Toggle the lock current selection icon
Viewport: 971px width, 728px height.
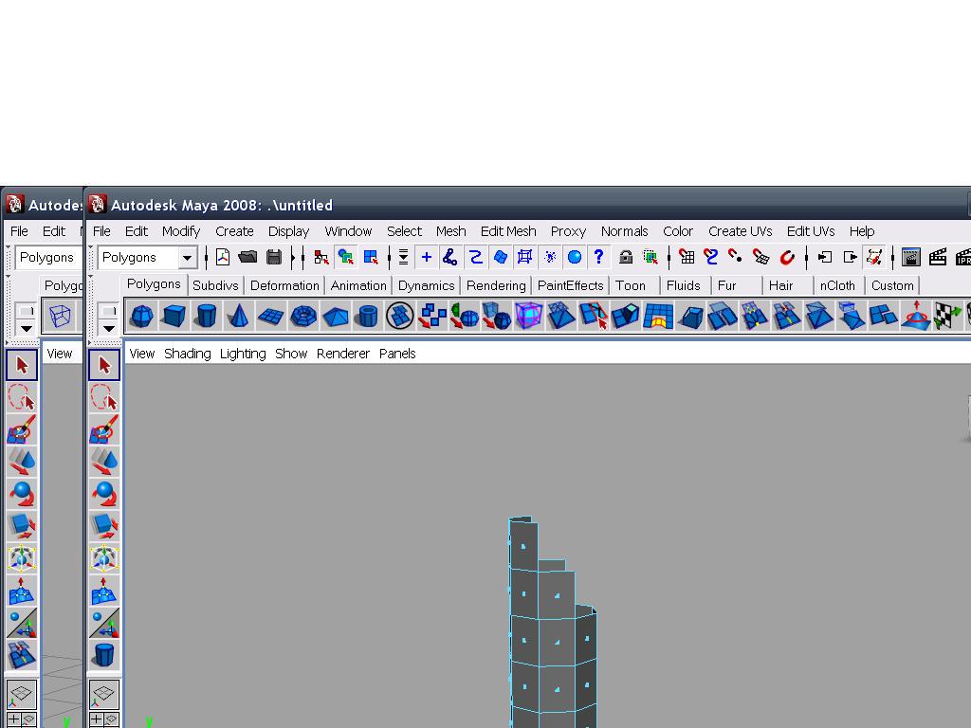pyautogui.click(x=626, y=257)
